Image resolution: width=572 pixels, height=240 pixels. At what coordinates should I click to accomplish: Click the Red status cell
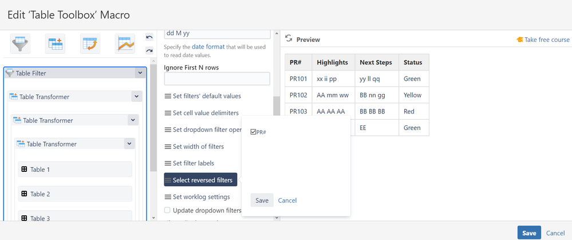click(x=414, y=111)
